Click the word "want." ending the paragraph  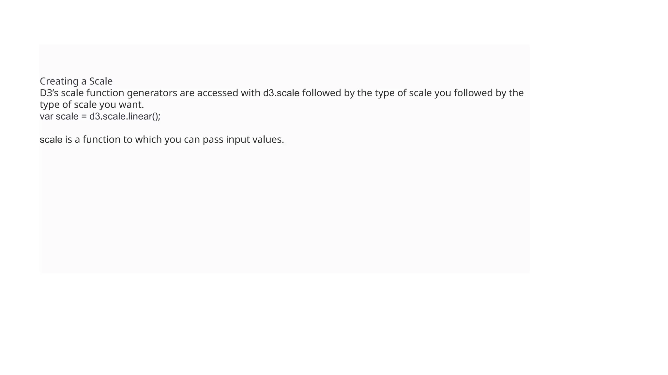click(131, 105)
